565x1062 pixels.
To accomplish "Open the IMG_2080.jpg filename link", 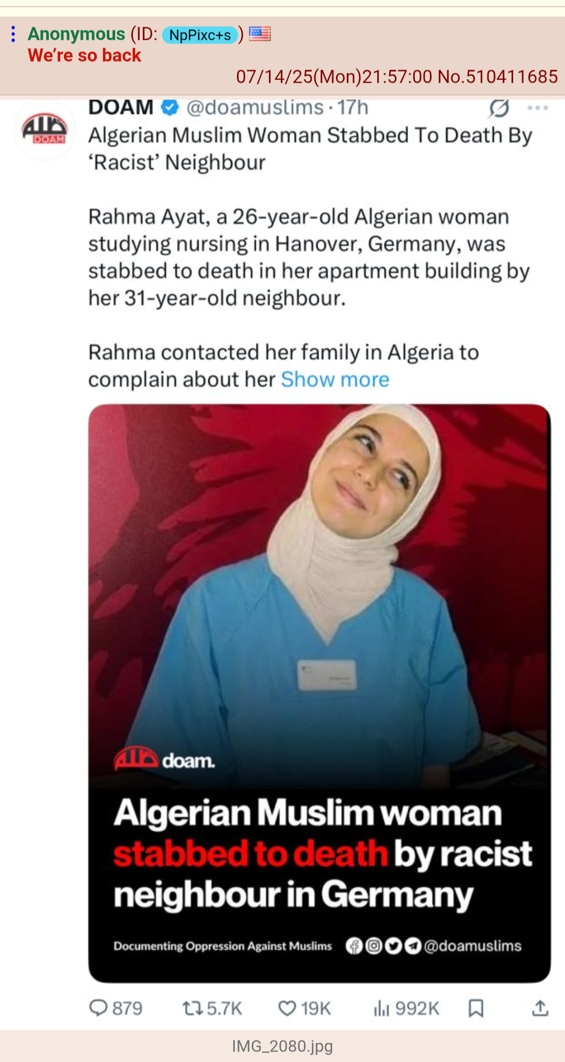I will pos(282,1046).
